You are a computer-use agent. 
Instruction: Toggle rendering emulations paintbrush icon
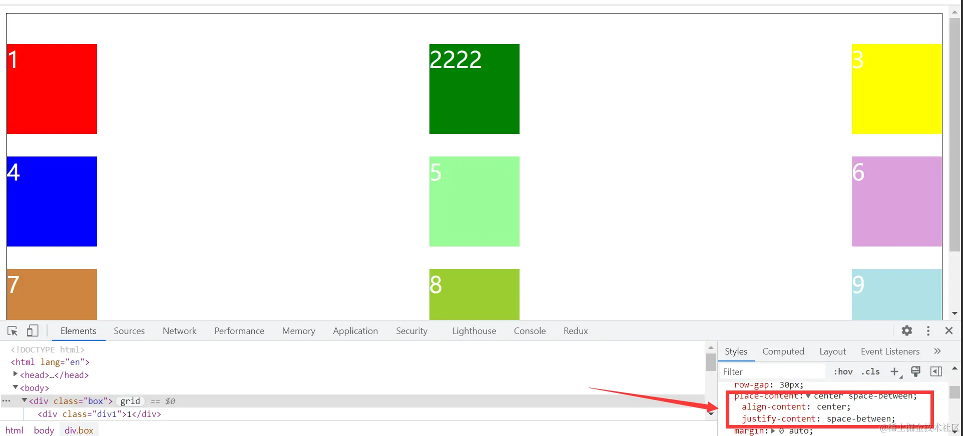(x=915, y=371)
